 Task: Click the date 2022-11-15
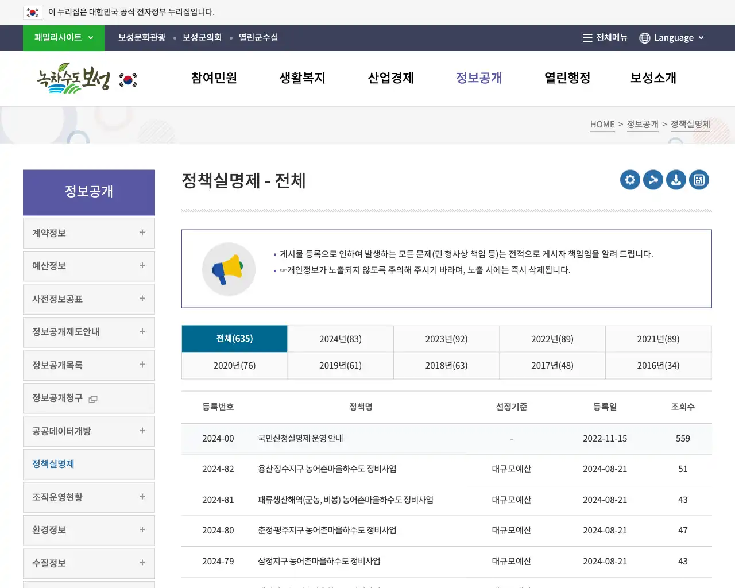tap(605, 439)
